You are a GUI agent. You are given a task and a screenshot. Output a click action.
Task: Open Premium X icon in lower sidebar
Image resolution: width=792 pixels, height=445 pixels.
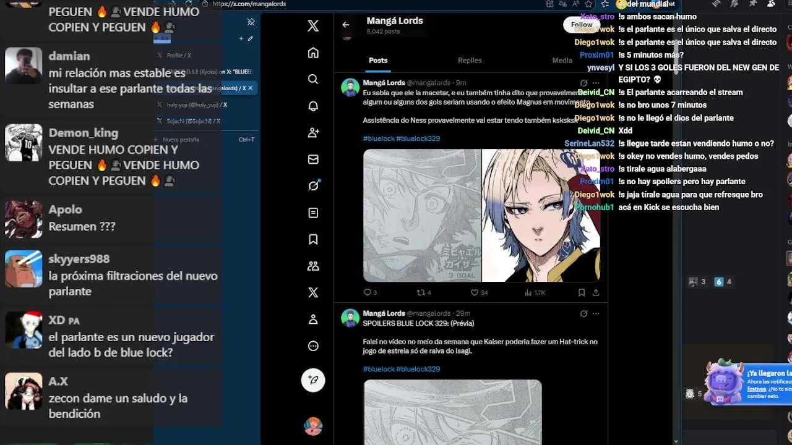[313, 292]
